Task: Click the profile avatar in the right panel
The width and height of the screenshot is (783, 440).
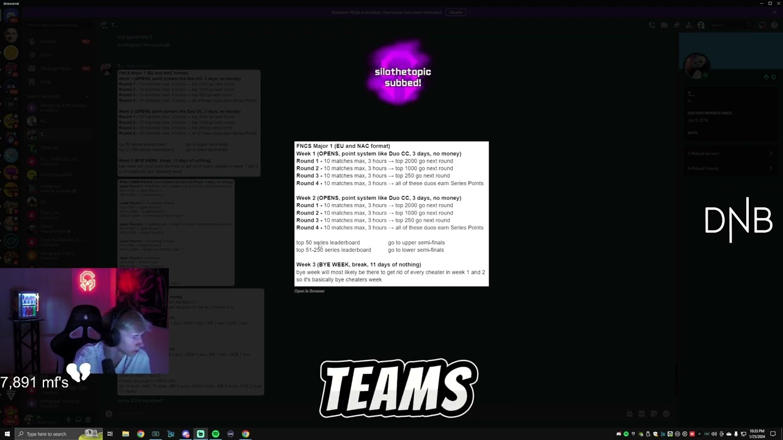Action: [x=696, y=66]
